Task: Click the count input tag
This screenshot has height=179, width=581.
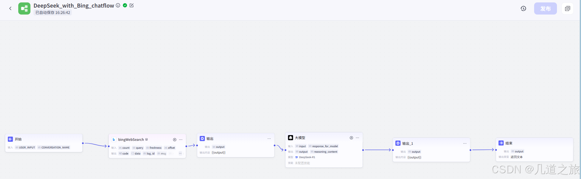Action: click(x=124, y=148)
